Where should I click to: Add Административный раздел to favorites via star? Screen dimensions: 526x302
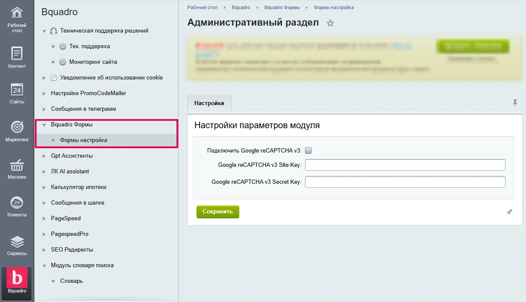330,23
